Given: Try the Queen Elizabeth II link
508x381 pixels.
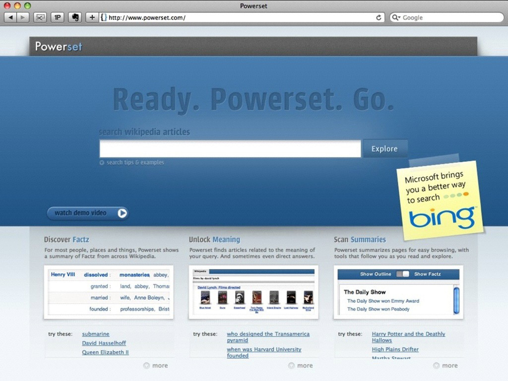Looking at the screenshot, I should tap(105, 352).
